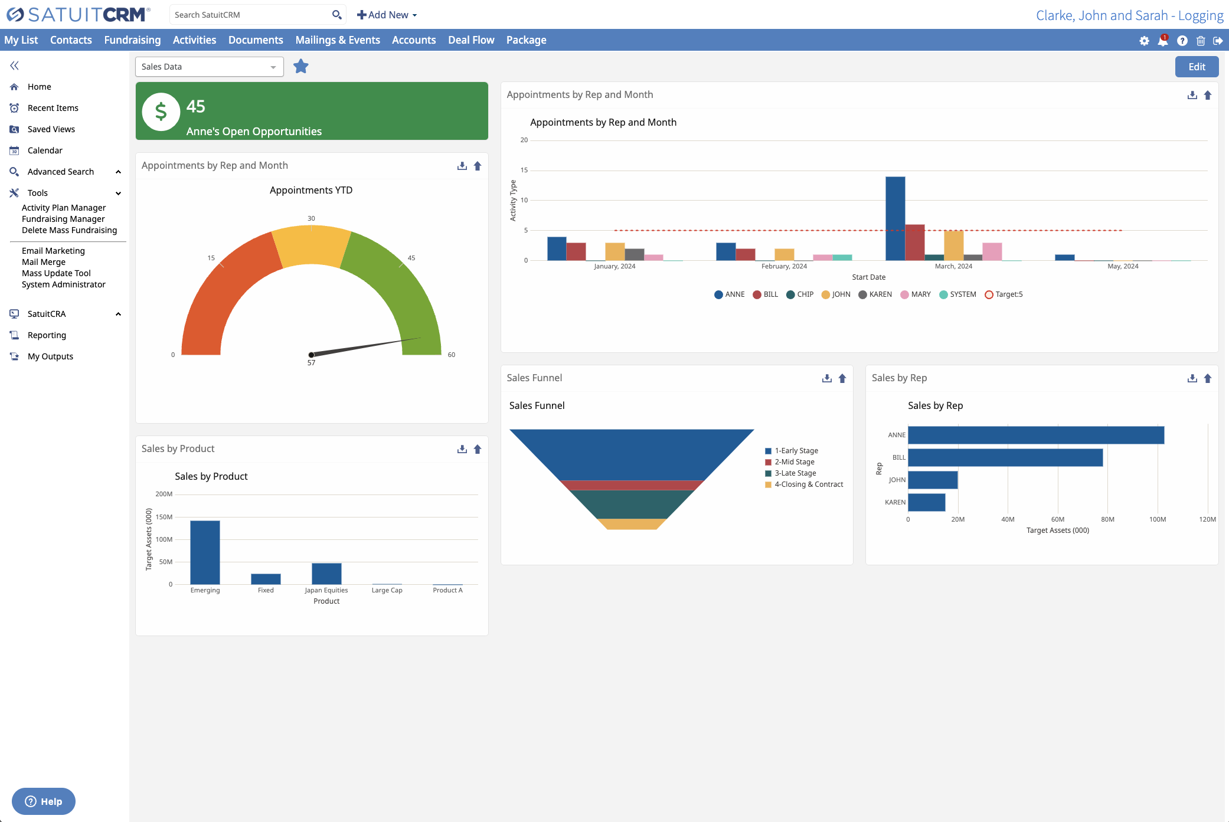Open the settings gear icon

click(x=1144, y=41)
